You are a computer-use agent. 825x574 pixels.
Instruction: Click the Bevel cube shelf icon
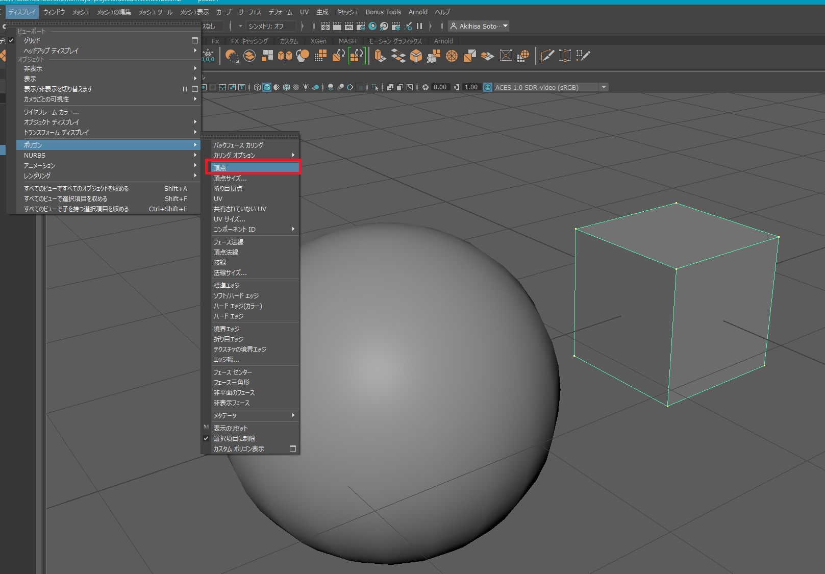(416, 56)
